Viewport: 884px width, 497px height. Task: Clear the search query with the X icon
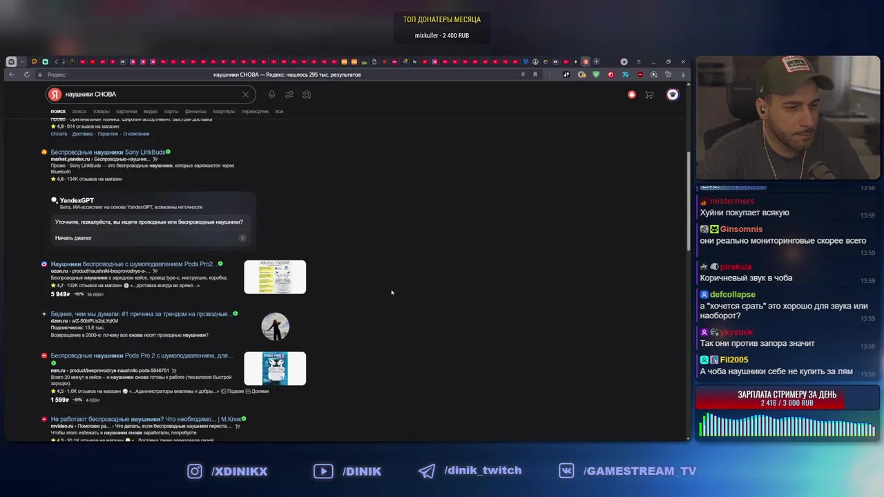pyautogui.click(x=245, y=95)
